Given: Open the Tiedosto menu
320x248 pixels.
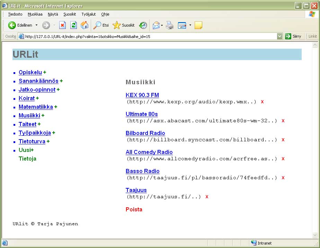Looking at the screenshot, I should (15, 14).
